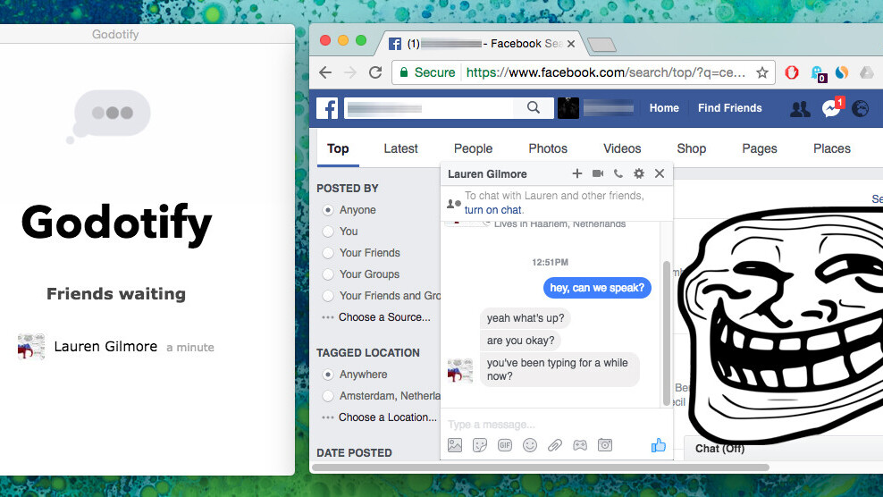The image size is (883, 497).
Task: Choose "Your Groups" radio option
Action: pyautogui.click(x=328, y=274)
